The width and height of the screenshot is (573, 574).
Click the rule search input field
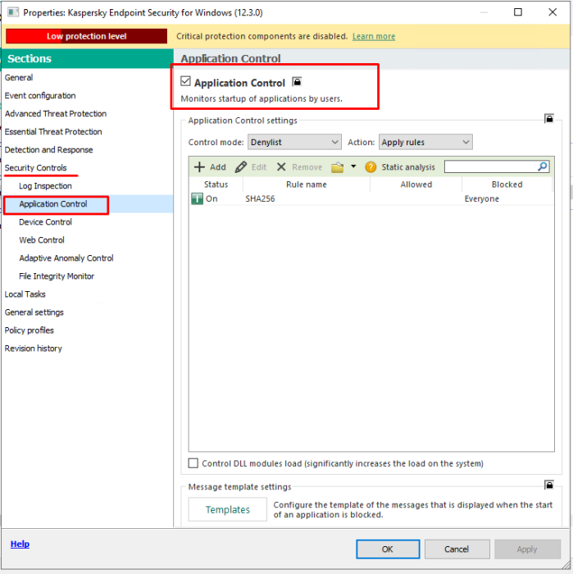click(x=491, y=167)
